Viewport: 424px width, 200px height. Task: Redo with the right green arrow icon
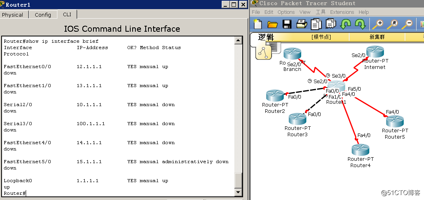click(360, 24)
